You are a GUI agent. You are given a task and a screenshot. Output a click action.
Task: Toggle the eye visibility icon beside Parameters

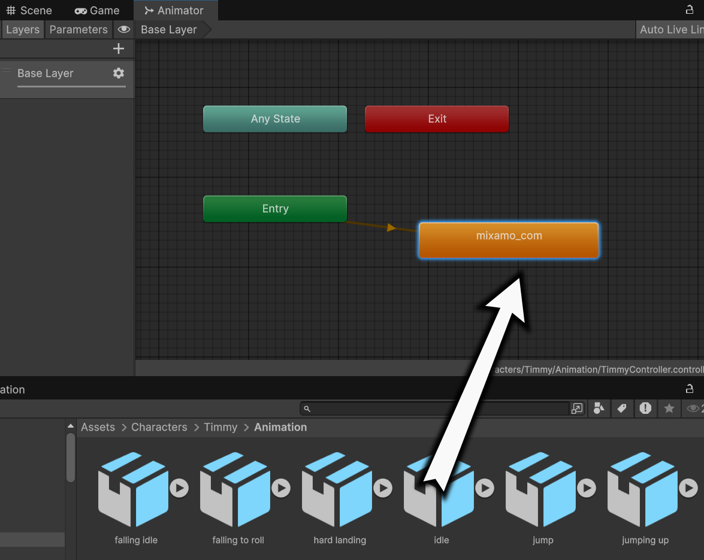pos(124,29)
